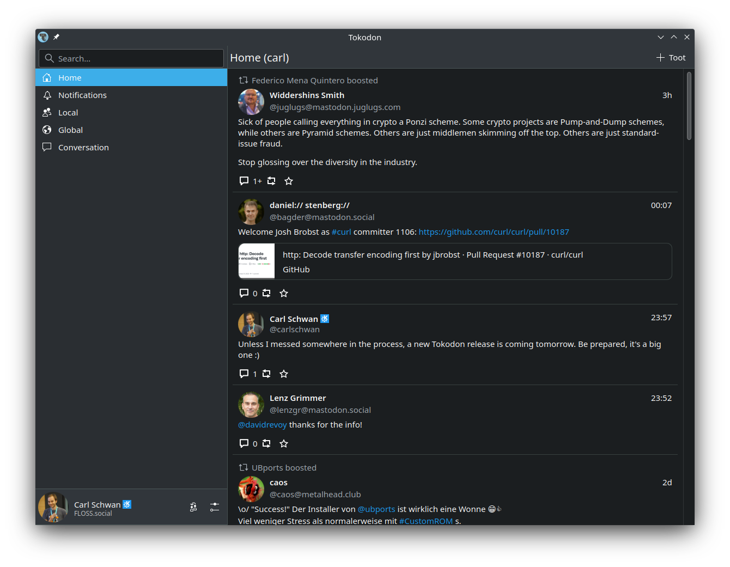Boost Lenz Grimmer's post
Image resolution: width=730 pixels, height=567 pixels.
tap(266, 443)
